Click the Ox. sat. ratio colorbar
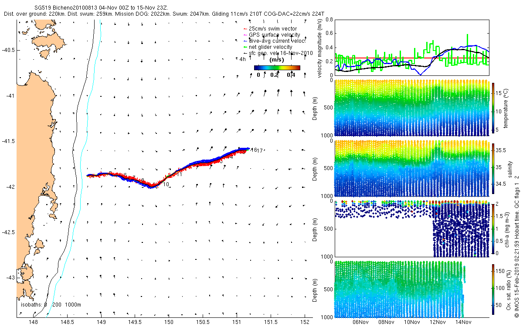523x327 pixels. tap(493, 290)
